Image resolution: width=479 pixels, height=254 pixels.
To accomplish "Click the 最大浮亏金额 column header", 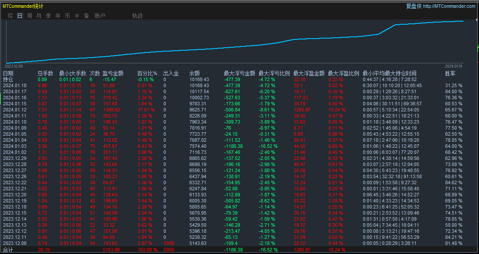I will coord(239,73).
